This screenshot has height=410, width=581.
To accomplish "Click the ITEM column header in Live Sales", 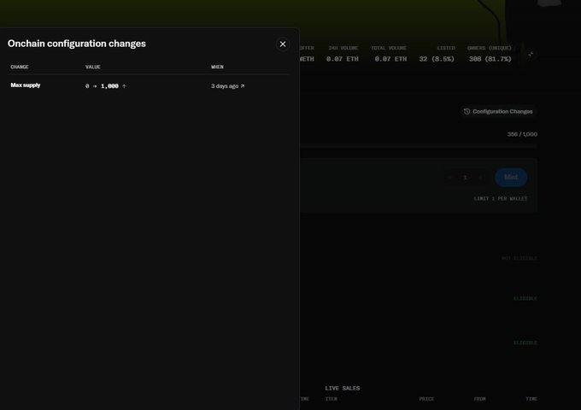I will click(x=332, y=399).
